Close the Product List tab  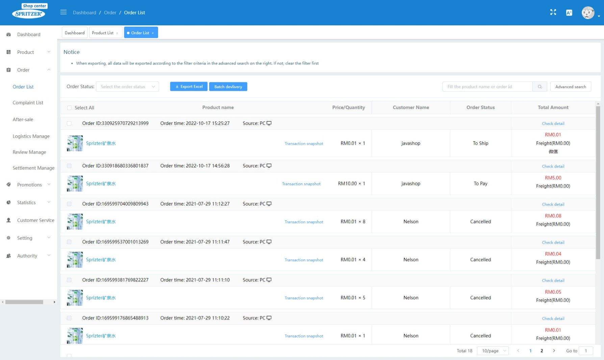pos(117,33)
